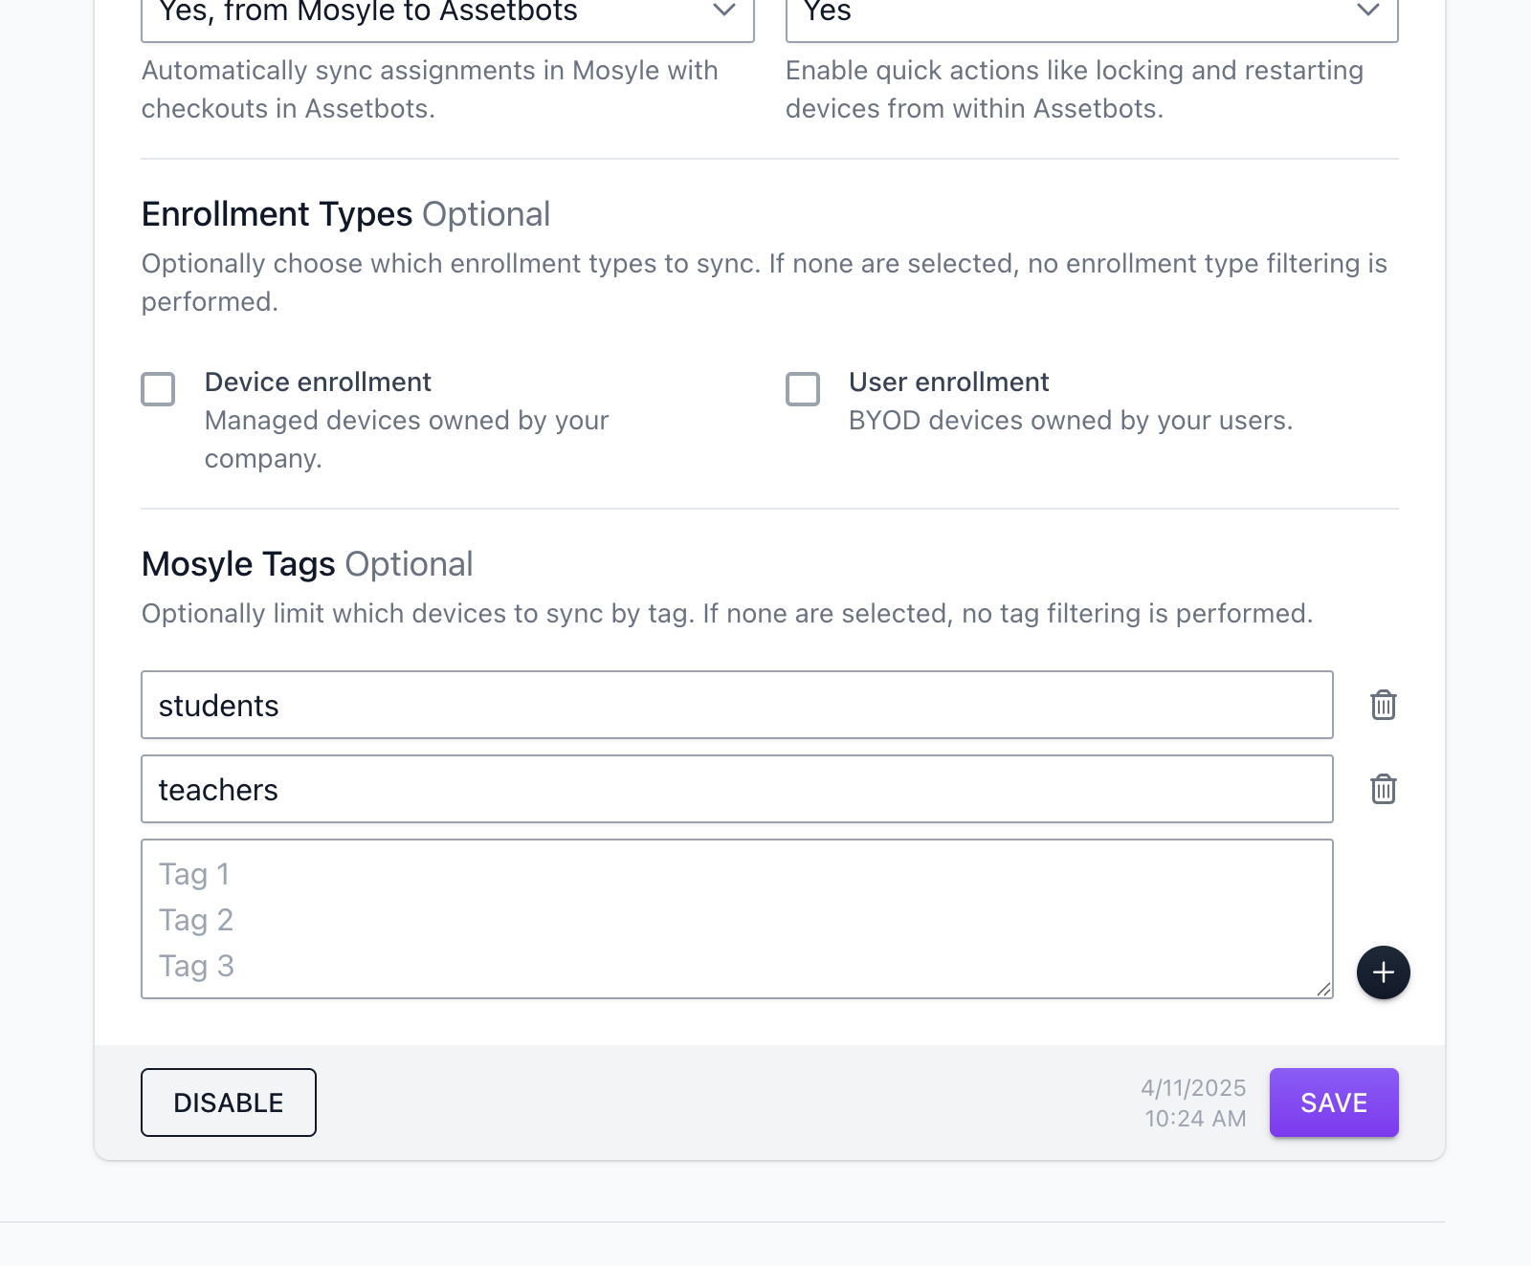The height and width of the screenshot is (1266, 1531).
Task: Open the sync assignments dropdown
Action: (448, 15)
